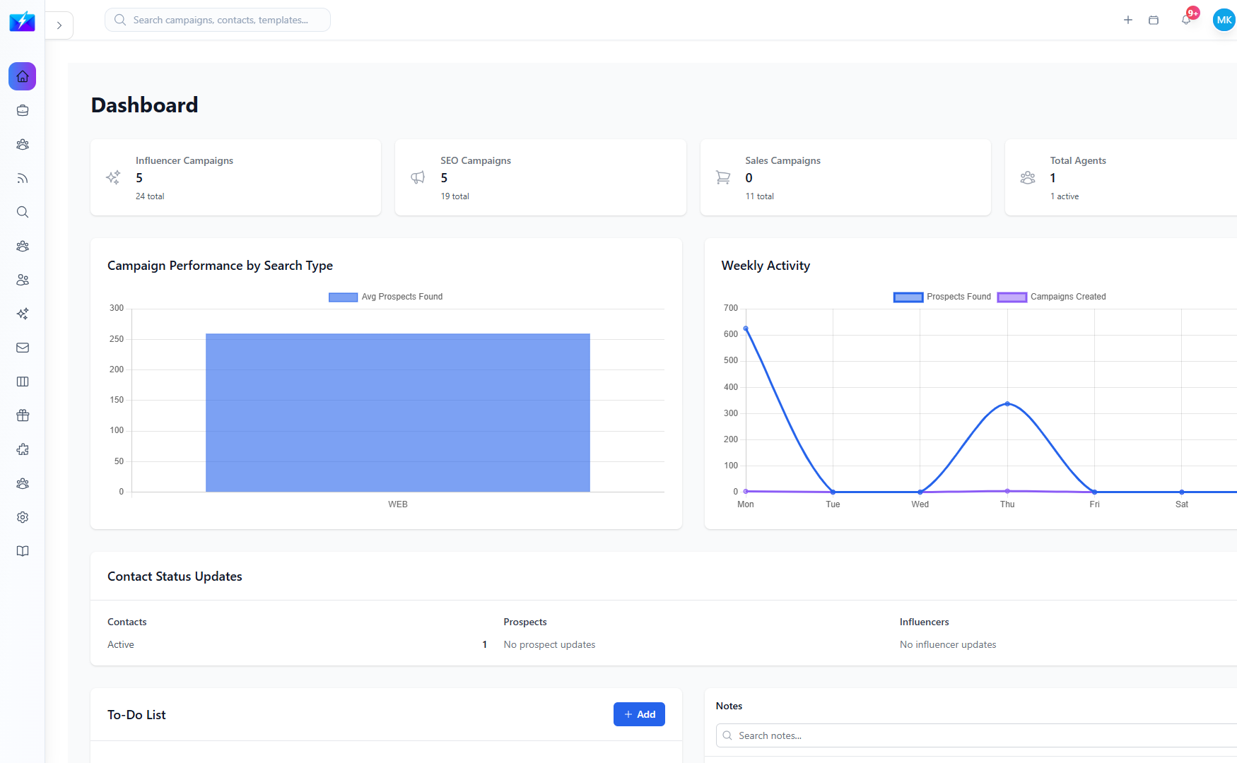Open the integrations puzzle icon
The width and height of the screenshot is (1237, 763).
(x=22, y=449)
